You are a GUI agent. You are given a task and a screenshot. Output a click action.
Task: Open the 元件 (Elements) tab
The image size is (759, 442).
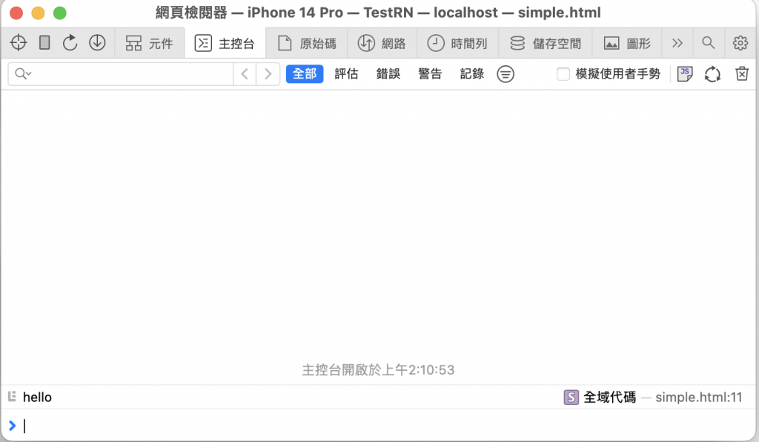click(149, 44)
